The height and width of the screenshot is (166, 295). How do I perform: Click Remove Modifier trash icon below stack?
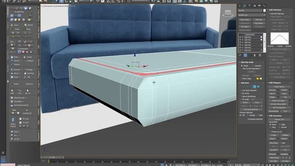coord(255,55)
